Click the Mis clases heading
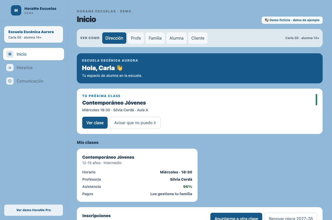The width and height of the screenshot is (332, 220). pos(88,142)
